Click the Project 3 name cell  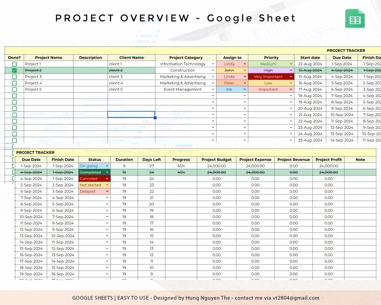[48, 77]
